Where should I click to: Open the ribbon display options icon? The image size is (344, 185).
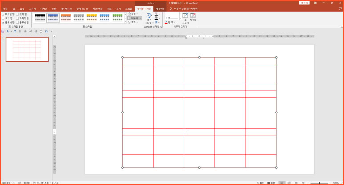tap(315, 3)
